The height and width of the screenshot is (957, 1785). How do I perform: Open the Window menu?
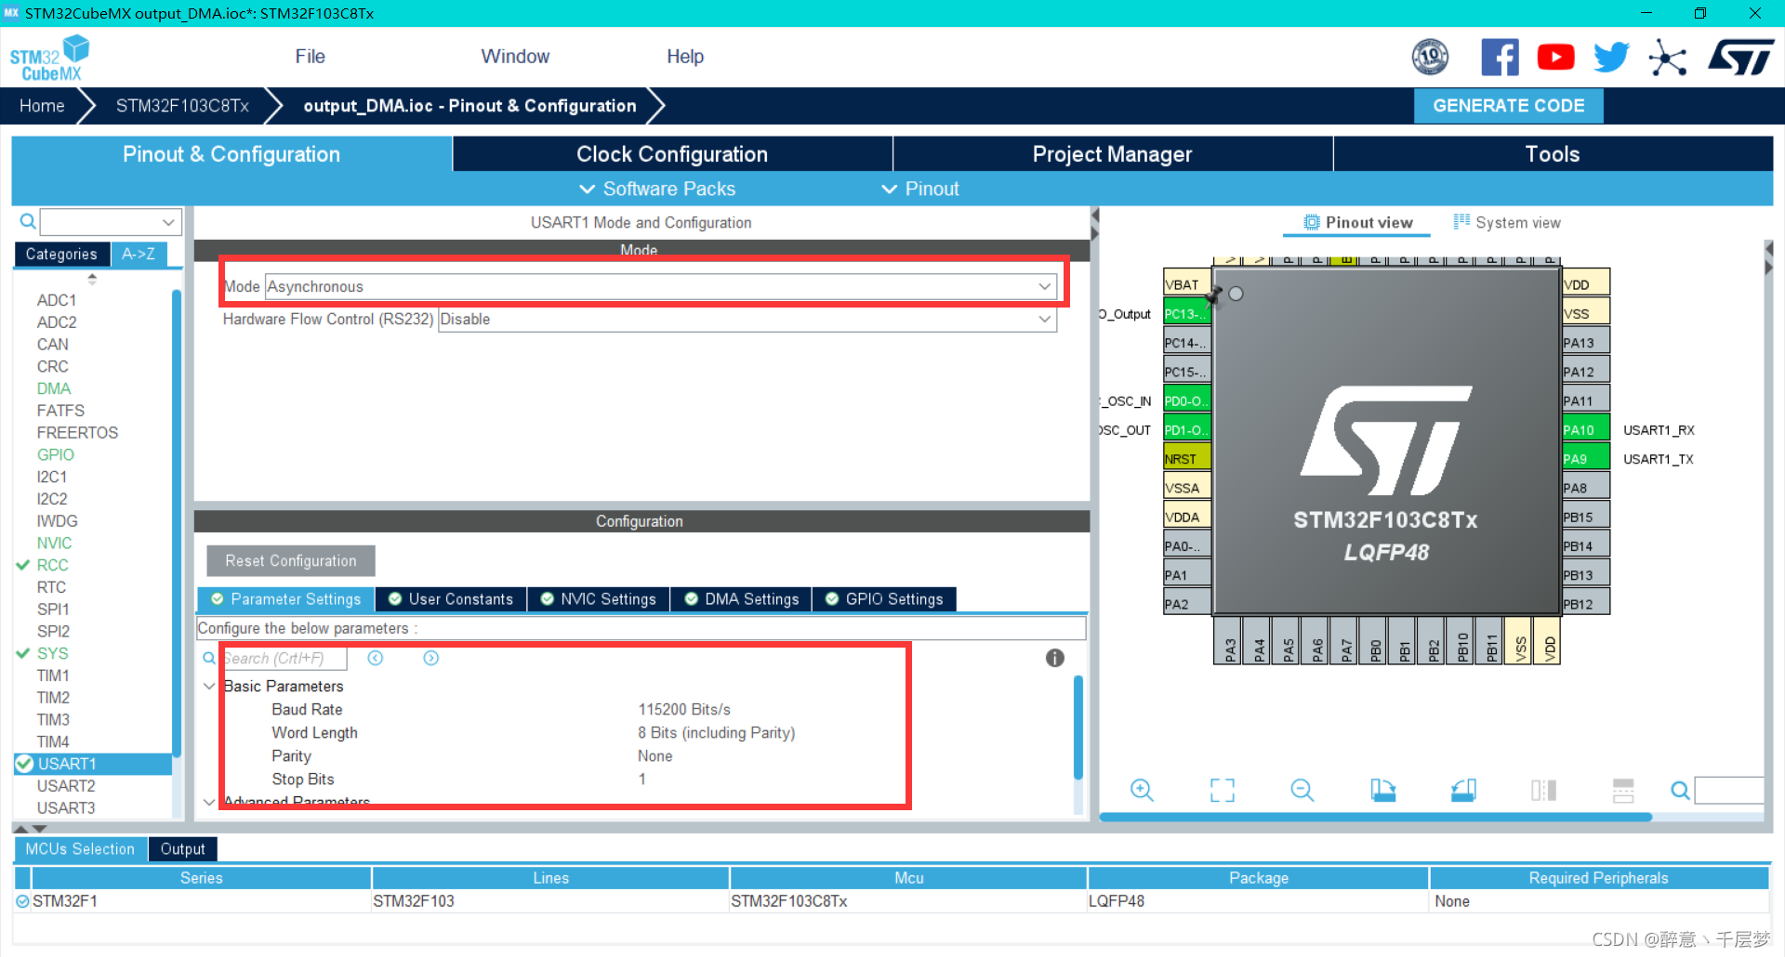(515, 57)
